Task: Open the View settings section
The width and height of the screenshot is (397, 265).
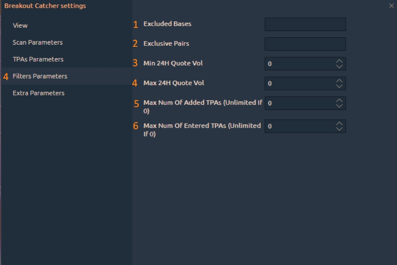Action: 20,26
